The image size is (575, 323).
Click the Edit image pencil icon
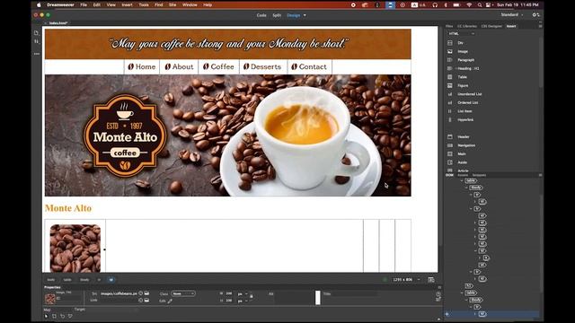coord(170,301)
